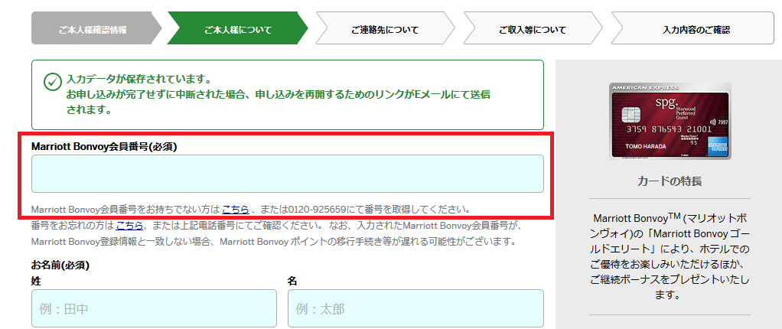This screenshot has width=782, height=329.
Task: Click the 姓 last name field
Action: click(x=154, y=308)
